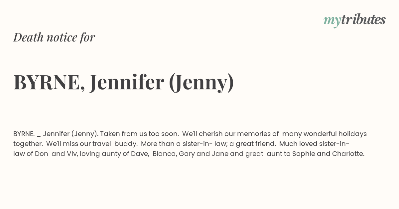Click "Jennifer (Jenny)." in the notice paragraph
399x209 pixels.
tap(70, 134)
